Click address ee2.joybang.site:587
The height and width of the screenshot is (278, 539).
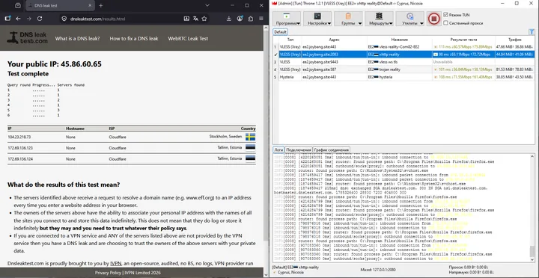click(x=320, y=69)
